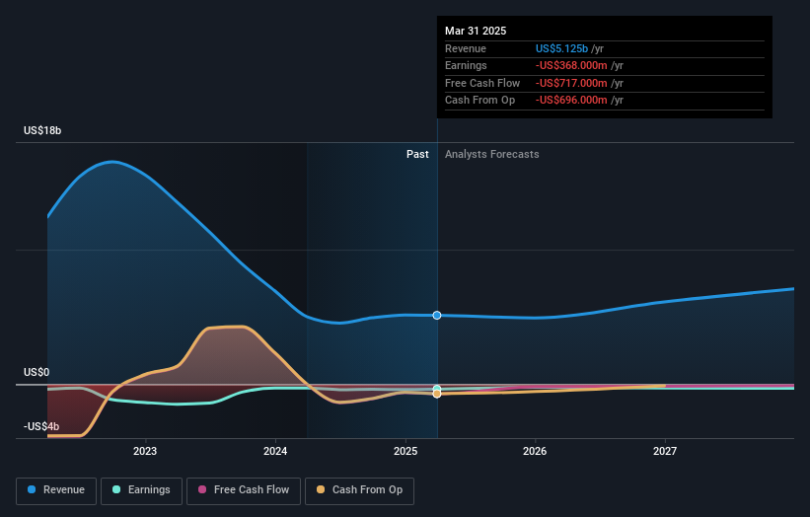
Task: Select the 2025 x-axis label
Action: (405, 451)
